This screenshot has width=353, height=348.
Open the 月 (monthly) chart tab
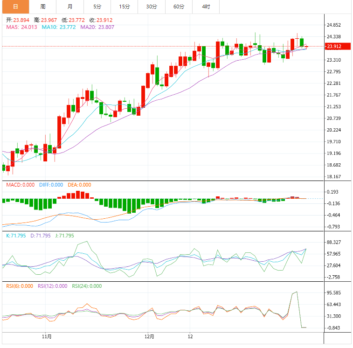point(70,7)
